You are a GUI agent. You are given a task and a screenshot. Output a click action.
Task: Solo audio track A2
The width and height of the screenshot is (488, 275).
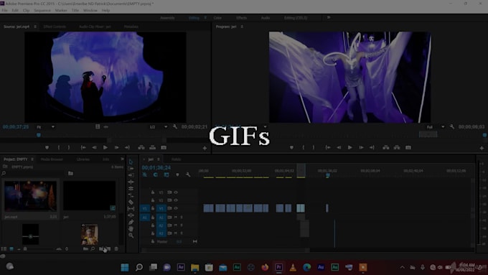(x=182, y=225)
